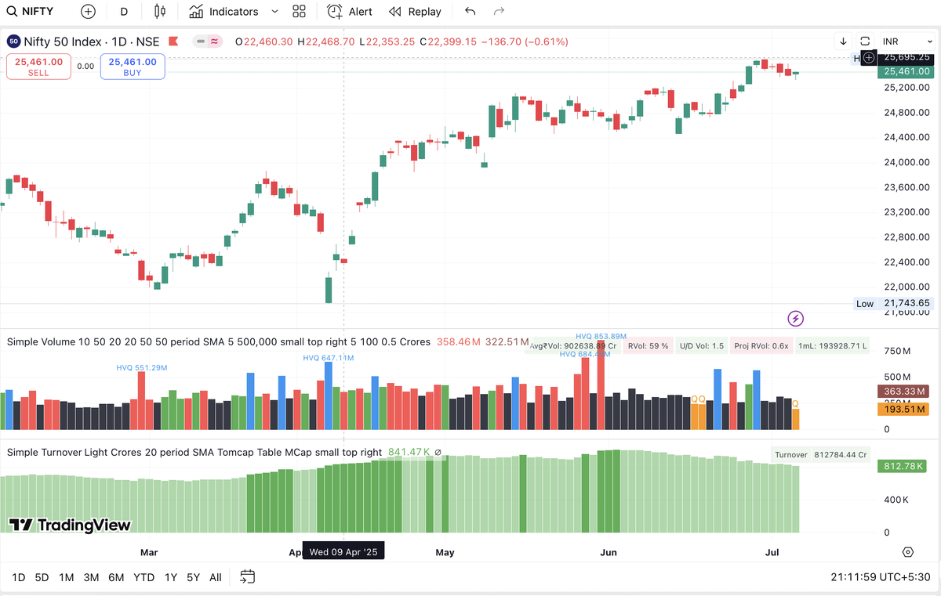Click the 1mL: 193928.71 L cell
Screen dimensions: 941x596
(x=833, y=345)
